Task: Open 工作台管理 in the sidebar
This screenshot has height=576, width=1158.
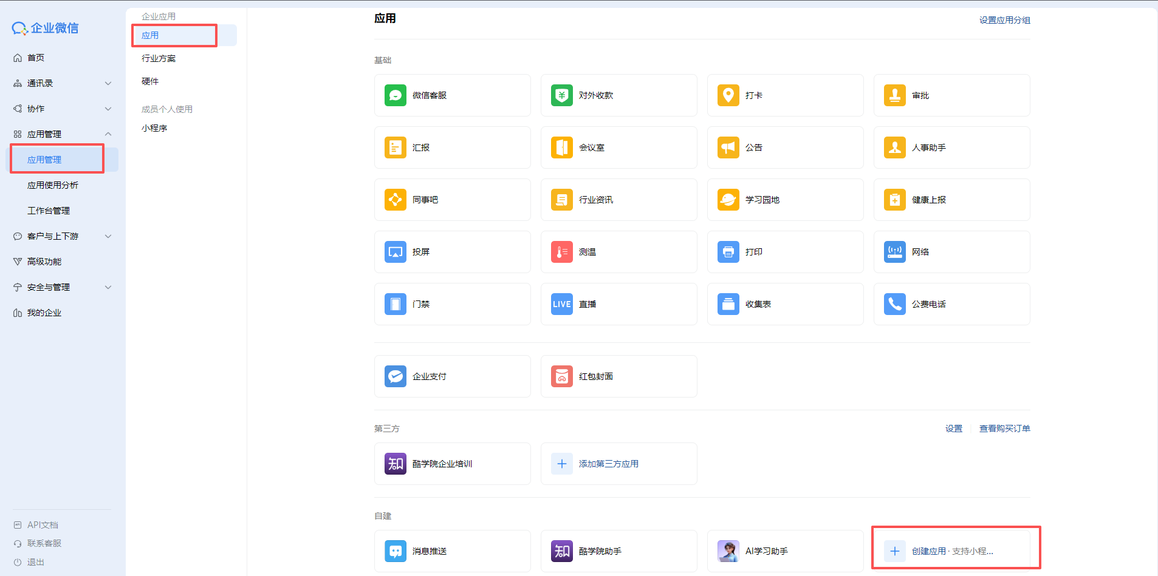Action: pos(49,211)
